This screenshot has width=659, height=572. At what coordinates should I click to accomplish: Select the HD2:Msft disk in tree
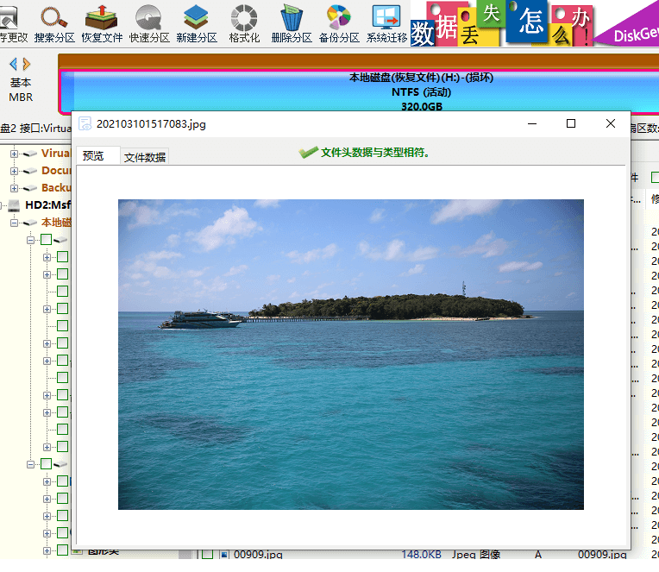[x=47, y=205]
